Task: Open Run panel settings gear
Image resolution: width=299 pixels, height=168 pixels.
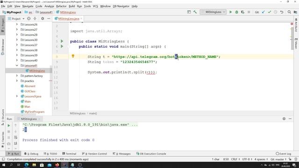Action: [x=284, y=119]
